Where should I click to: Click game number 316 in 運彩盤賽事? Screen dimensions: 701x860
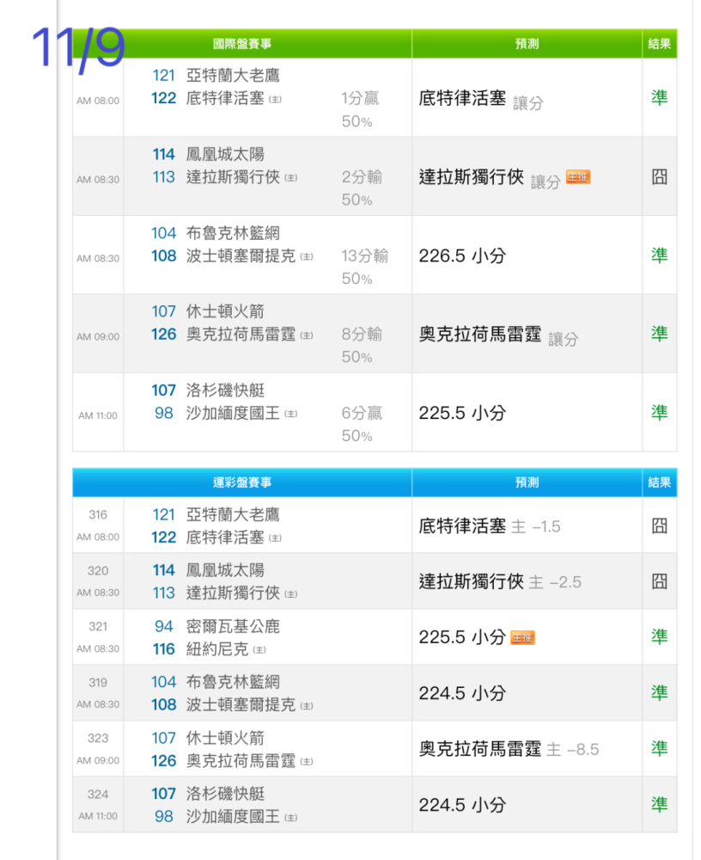pos(98,515)
